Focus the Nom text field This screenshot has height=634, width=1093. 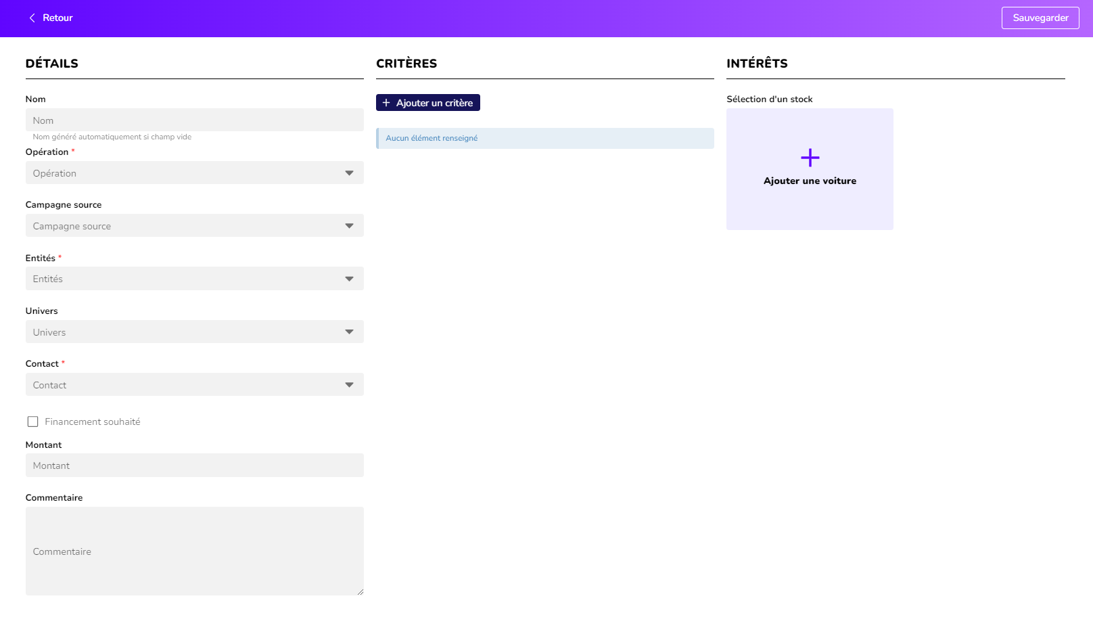[x=194, y=120]
